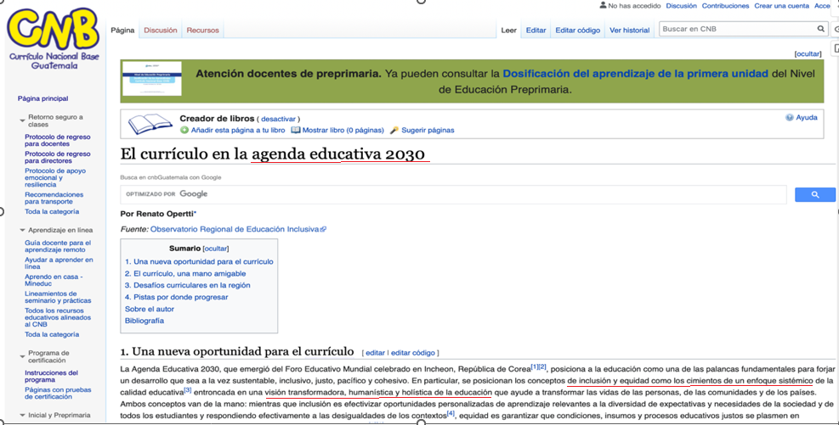The height and width of the screenshot is (425, 839).
Task: Open the Editar tab
Action: pyautogui.click(x=536, y=31)
